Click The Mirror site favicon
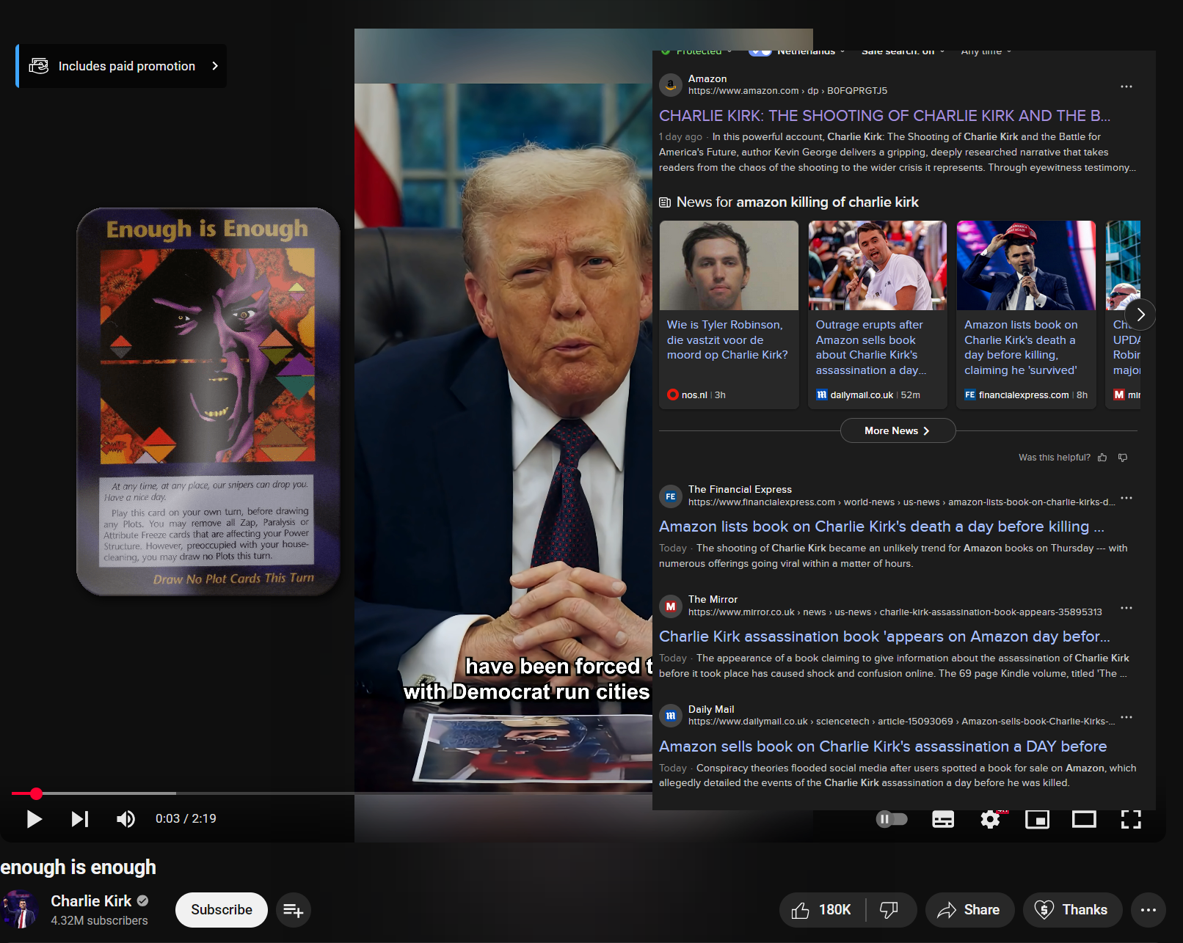 [671, 606]
